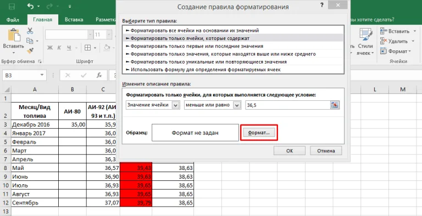Screen dimensions: 422x216
Task: Toggle italic К formatting
Action: (59, 48)
